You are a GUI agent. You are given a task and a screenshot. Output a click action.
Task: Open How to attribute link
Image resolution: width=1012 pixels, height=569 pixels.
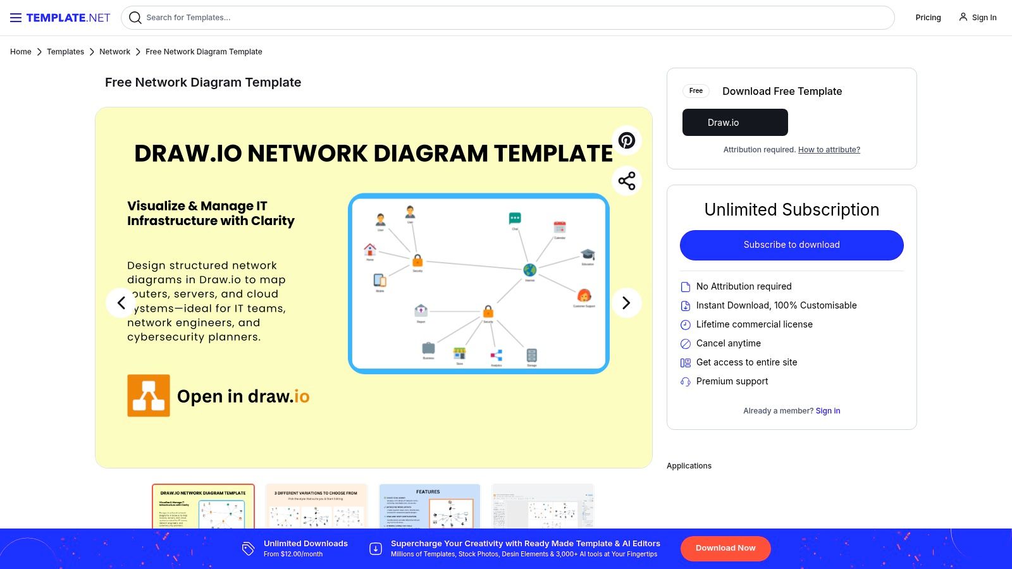tap(829, 150)
